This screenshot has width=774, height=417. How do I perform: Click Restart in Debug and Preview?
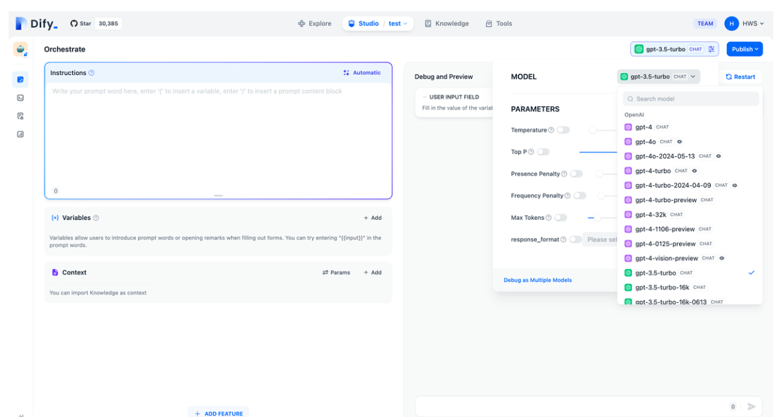pyautogui.click(x=740, y=76)
